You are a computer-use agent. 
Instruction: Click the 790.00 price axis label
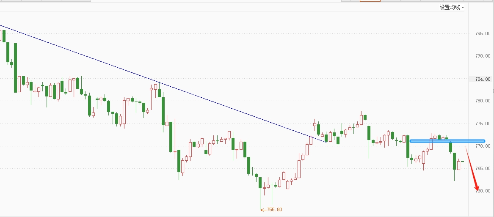pos(483,56)
